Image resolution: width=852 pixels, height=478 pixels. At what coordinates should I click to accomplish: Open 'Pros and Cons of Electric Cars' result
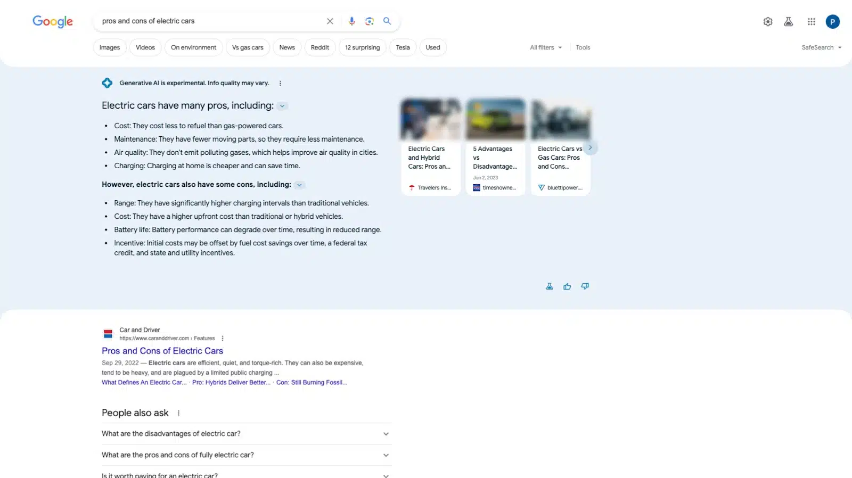(162, 351)
